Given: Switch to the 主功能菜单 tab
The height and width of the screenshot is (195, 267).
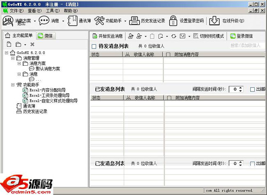Looking at the screenshot, I should click(19, 36).
